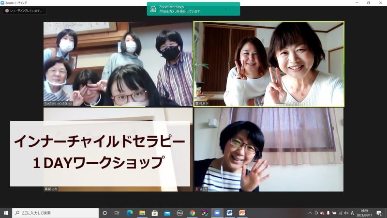
Task: Launch Microsoft Store from the taskbar
Action: click(x=155, y=213)
